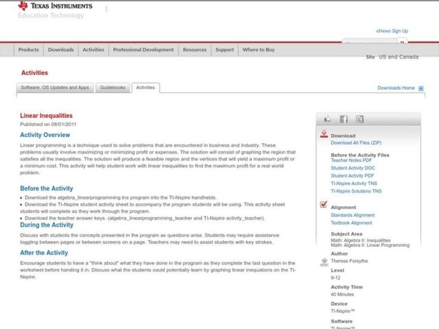This screenshot has width=439, height=329.
Task: Click the icon beside Downloads Home
Action: (x=421, y=88)
